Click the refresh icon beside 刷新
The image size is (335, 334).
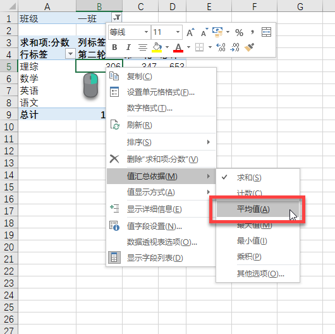(x=115, y=125)
